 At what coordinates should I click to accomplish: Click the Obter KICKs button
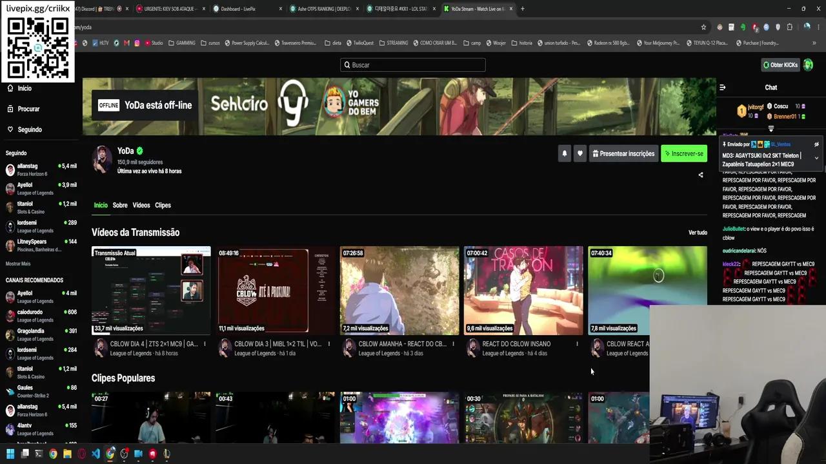pos(780,65)
